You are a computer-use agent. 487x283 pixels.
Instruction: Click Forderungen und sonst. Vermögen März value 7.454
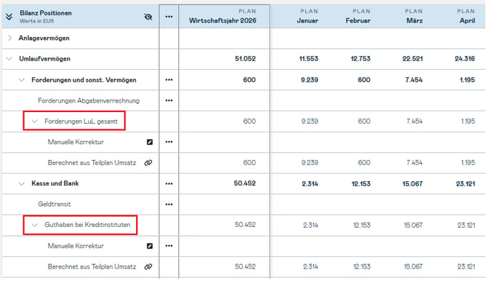[x=414, y=80]
